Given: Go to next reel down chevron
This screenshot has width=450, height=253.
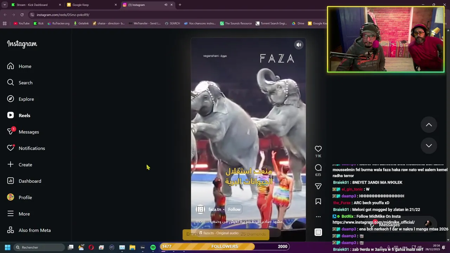Looking at the screenshot, I should [429, 145].
